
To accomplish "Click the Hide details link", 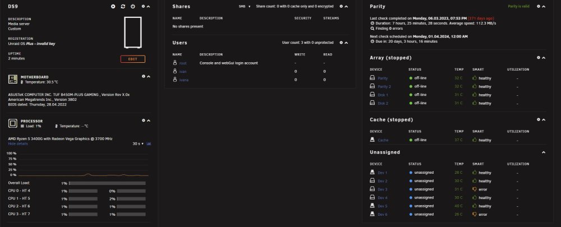I will [x=18, y=143].
